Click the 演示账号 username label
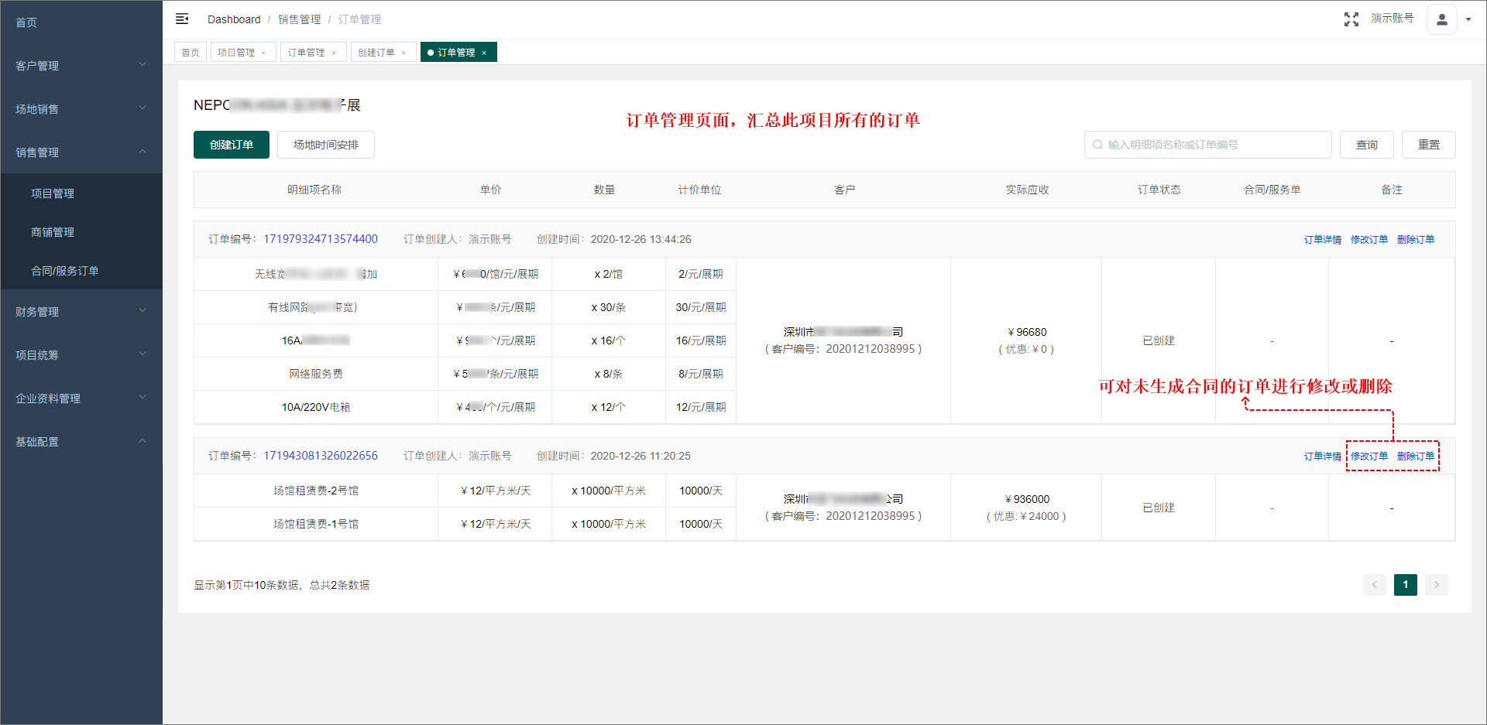The width and height of the screenshot is (1487, 725). [1393, 19]
